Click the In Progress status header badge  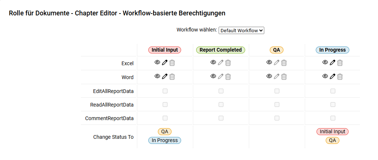point(332,50)
